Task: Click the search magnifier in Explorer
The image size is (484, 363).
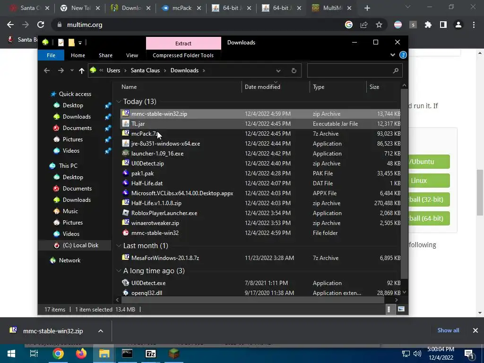Action: point(396,71)
